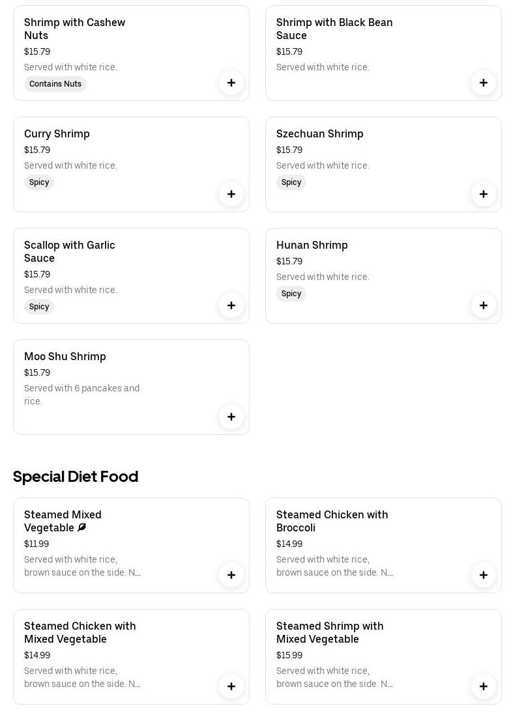Add Moo Shu Shrimp to cart
Screen dimensions: 524x715
tap(231, 417)
